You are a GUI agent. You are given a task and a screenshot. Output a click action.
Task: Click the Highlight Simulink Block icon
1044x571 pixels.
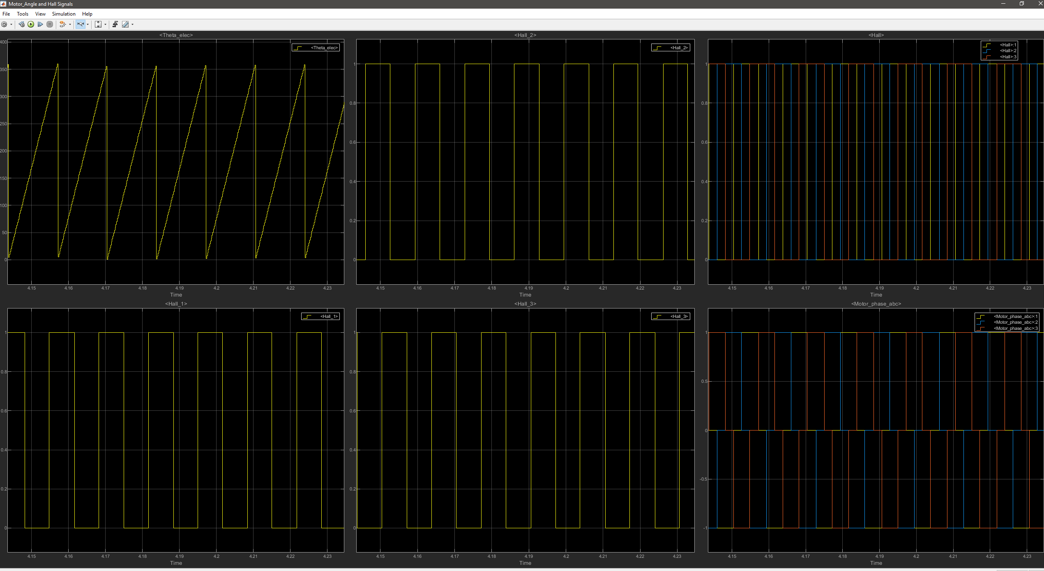(x=62, y=25)
